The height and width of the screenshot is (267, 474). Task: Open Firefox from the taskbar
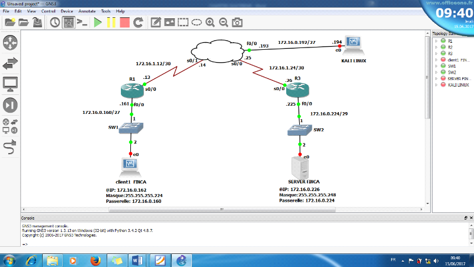(x=95, y=260)
